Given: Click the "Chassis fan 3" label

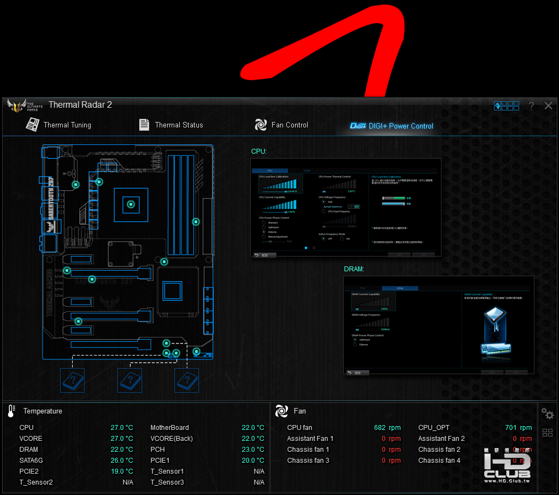Looking at the screenshot, I should click(x=308, y=461).
